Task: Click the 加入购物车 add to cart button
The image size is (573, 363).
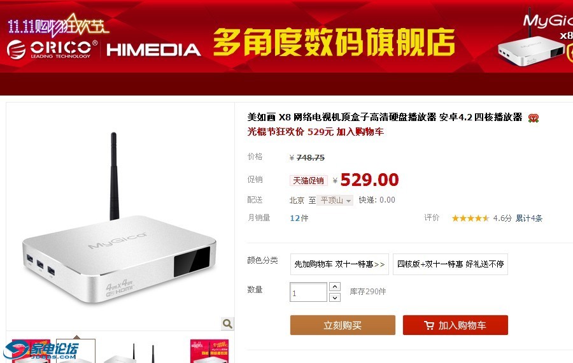Action: point(455,325)
